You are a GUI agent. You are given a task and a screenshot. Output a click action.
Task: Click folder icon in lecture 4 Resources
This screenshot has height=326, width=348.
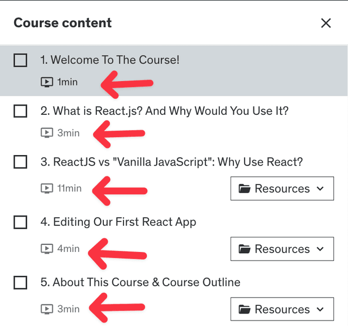coord(245,249)
